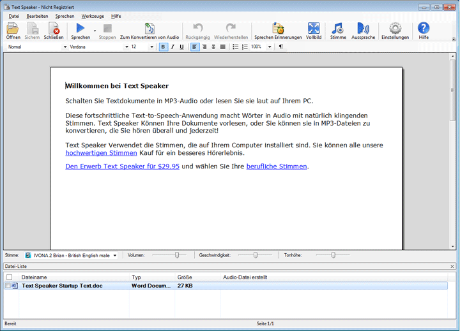460x331 pixels.
Task: Click Zum Konvertieren von Audio icon
Action: (x=149, y=29)
